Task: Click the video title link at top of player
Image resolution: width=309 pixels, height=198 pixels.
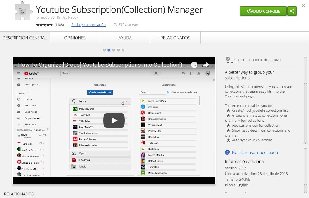Action: (x=103, y=65)
